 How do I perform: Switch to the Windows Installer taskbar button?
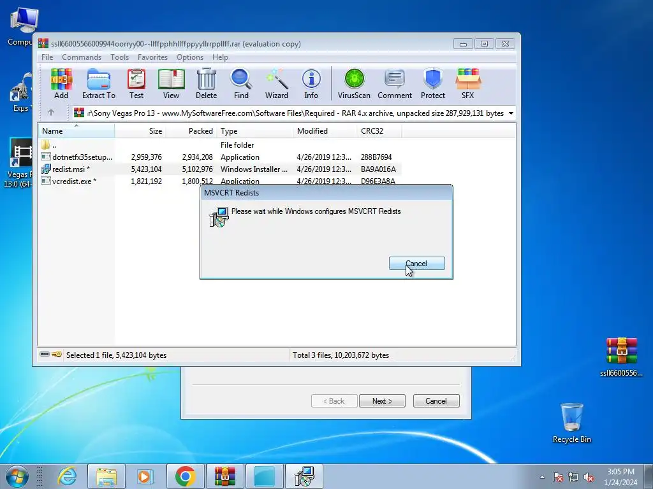click(304, 476)
